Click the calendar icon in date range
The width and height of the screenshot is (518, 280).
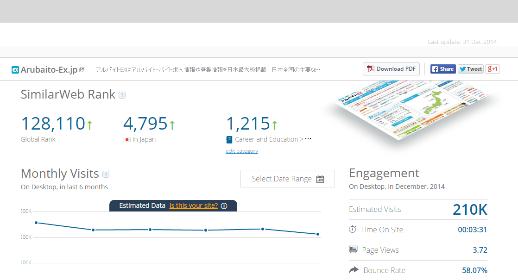[x=320, y=179]
